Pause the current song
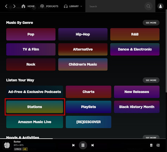The height and width of the screenshot is (152, 167). tap(83, 145)
